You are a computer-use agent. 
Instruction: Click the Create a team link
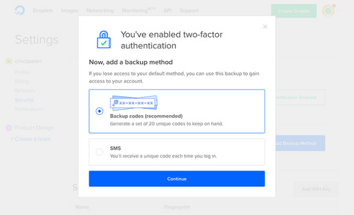pyautogui.click(x=32, y=139)
